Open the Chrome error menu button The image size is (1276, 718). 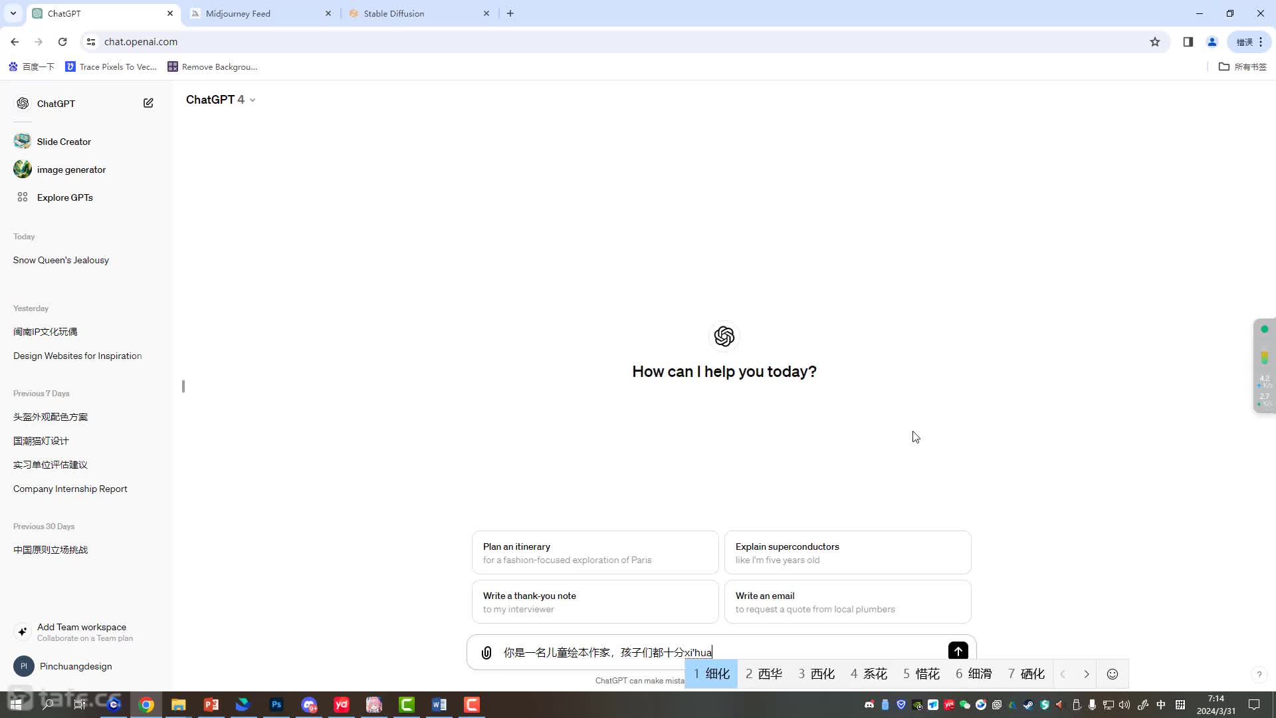tap(1249, 42)
